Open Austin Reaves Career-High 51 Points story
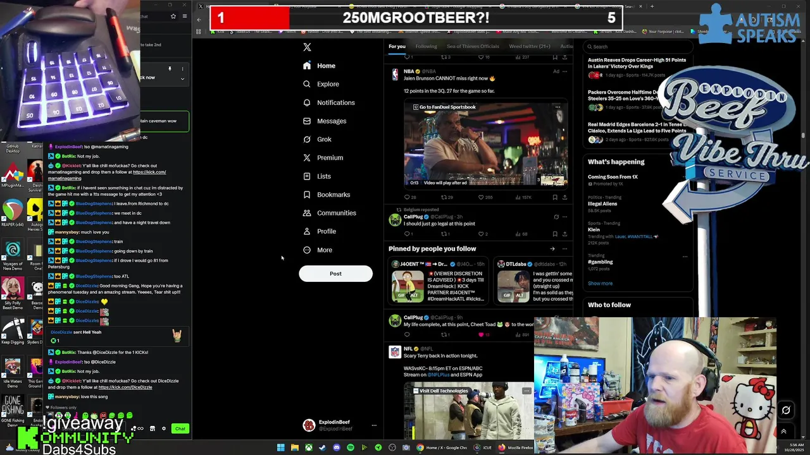The height and width of the screenshot is (455, 810). (637, 63)
